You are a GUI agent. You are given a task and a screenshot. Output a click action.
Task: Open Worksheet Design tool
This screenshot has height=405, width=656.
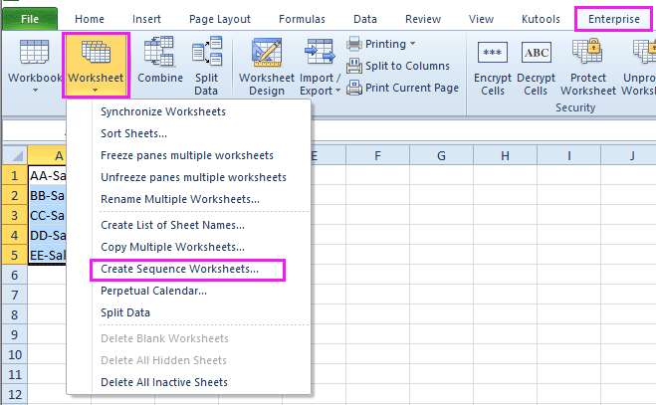267,52
